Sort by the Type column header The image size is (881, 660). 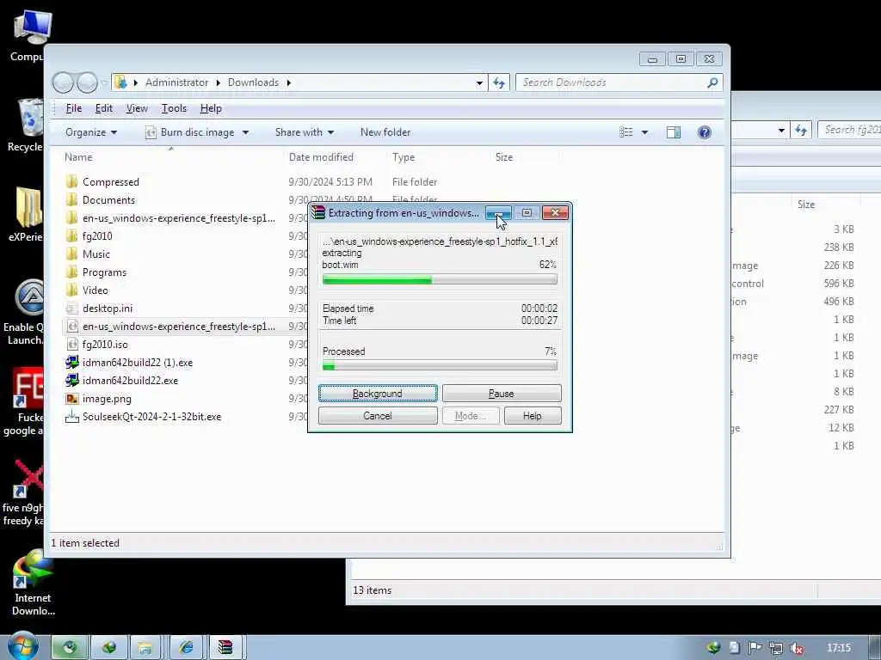click(404, 157)
